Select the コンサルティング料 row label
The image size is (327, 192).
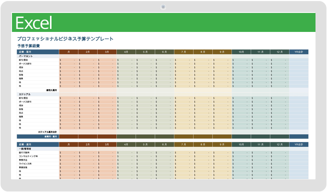(28, 156)
